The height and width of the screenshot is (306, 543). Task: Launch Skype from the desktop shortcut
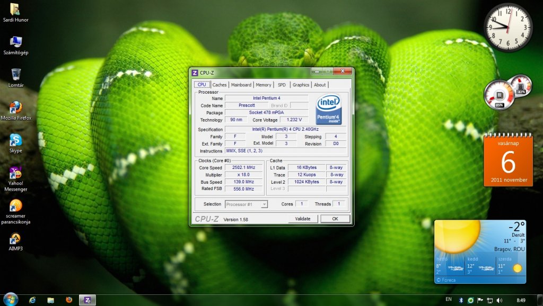pos(15,143)
